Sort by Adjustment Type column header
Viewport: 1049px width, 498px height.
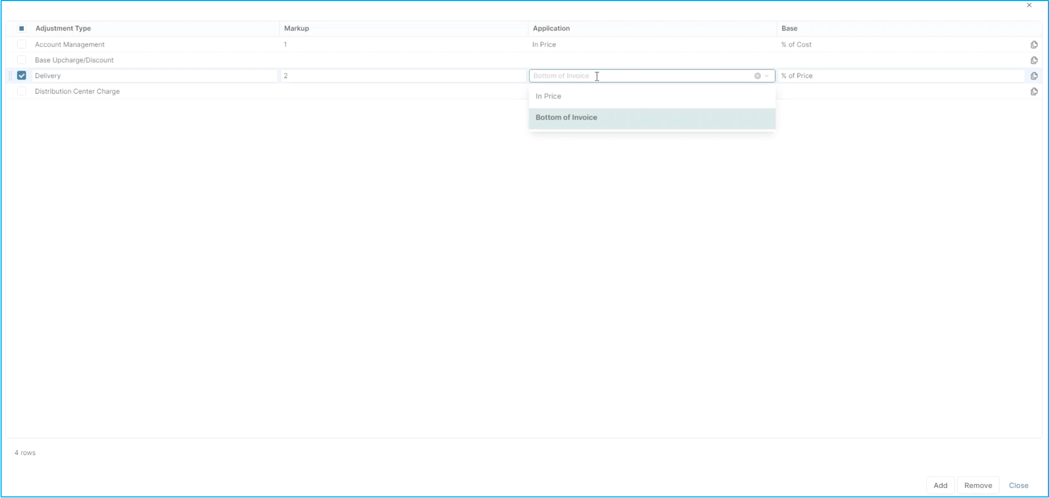pos(63,28)
